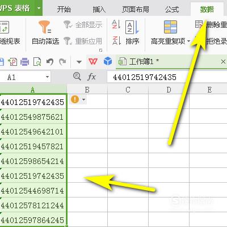Expand the Name Box dropdown arrow
227x227 pixels.
(47, 77)
